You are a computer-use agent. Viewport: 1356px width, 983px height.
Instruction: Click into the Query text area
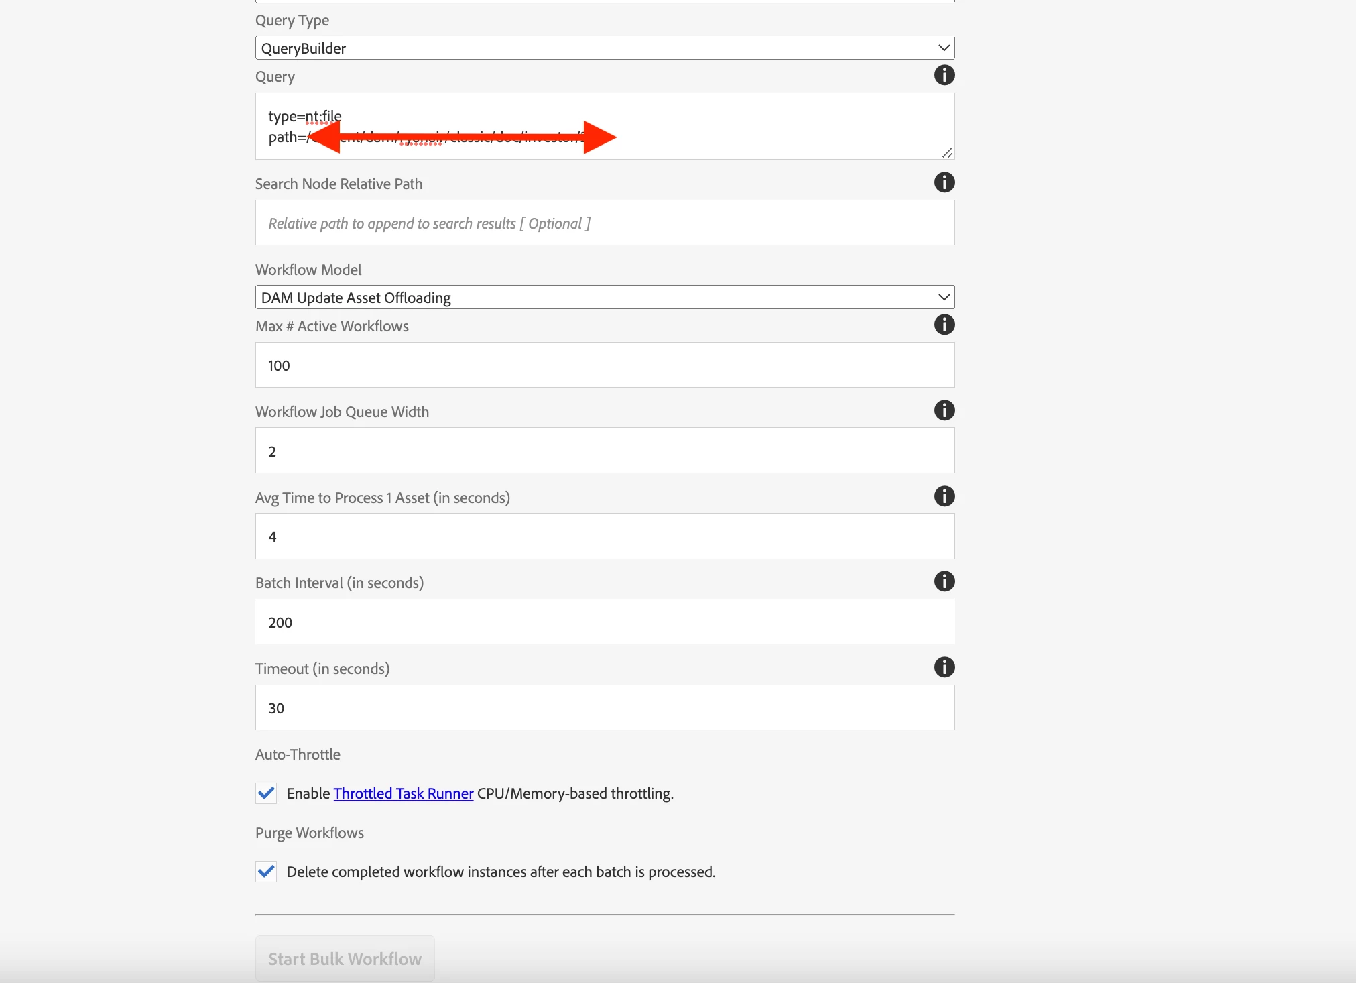pos(737,126)
